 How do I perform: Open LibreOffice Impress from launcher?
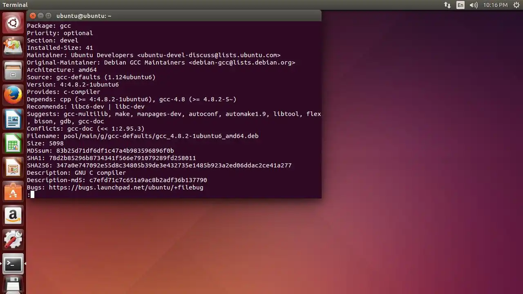click(13, 168)
